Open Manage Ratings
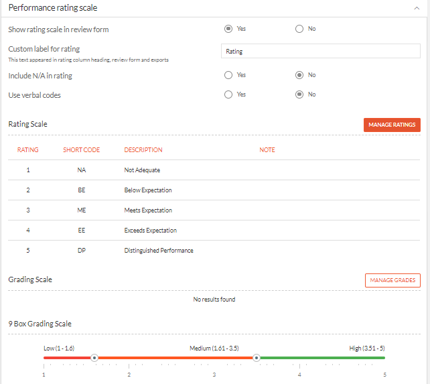This screenshot has height=384, width=430. [392, 125]
